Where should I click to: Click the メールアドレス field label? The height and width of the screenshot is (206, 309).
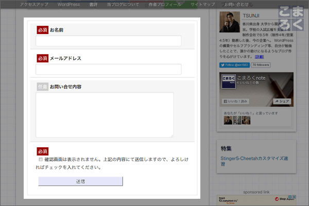tap(65, 58)
